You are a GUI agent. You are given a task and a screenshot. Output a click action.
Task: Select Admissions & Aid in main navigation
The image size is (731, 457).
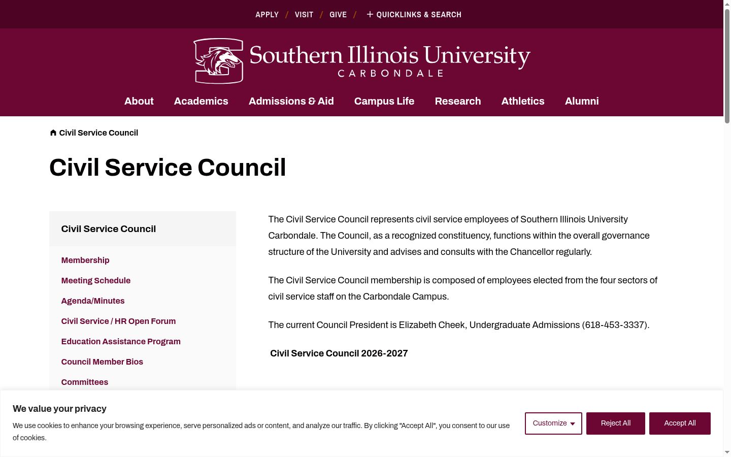point(291,101)
